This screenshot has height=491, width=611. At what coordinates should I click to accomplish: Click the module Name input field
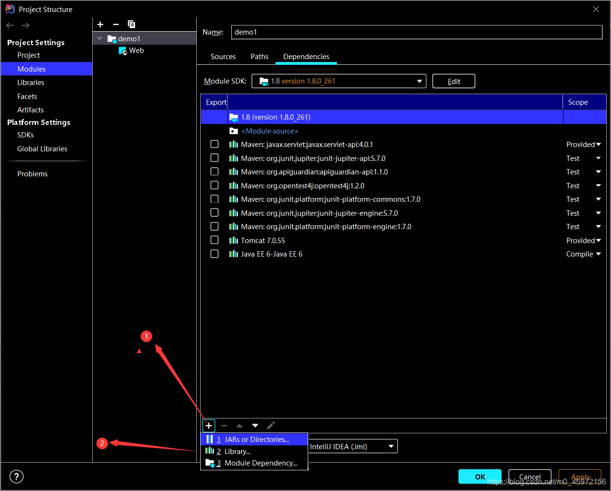click(417, 32)
